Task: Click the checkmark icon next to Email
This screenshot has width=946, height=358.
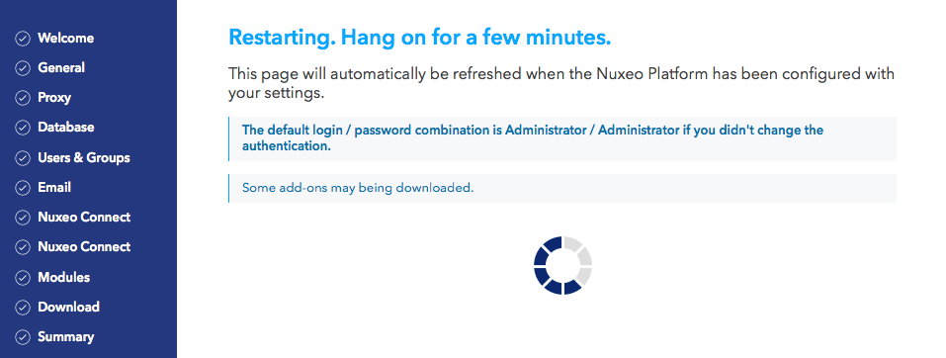Action: pyautogui.click(x=23, y=188)
